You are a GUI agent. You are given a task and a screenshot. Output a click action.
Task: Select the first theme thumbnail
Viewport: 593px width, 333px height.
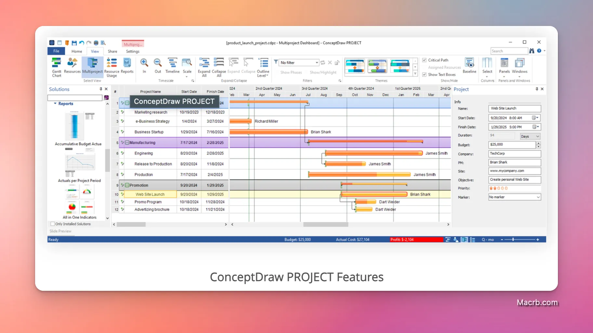[355, 66]
